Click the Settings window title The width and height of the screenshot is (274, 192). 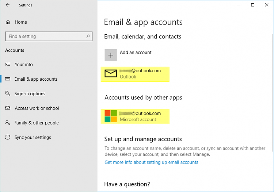click(26, 5)
